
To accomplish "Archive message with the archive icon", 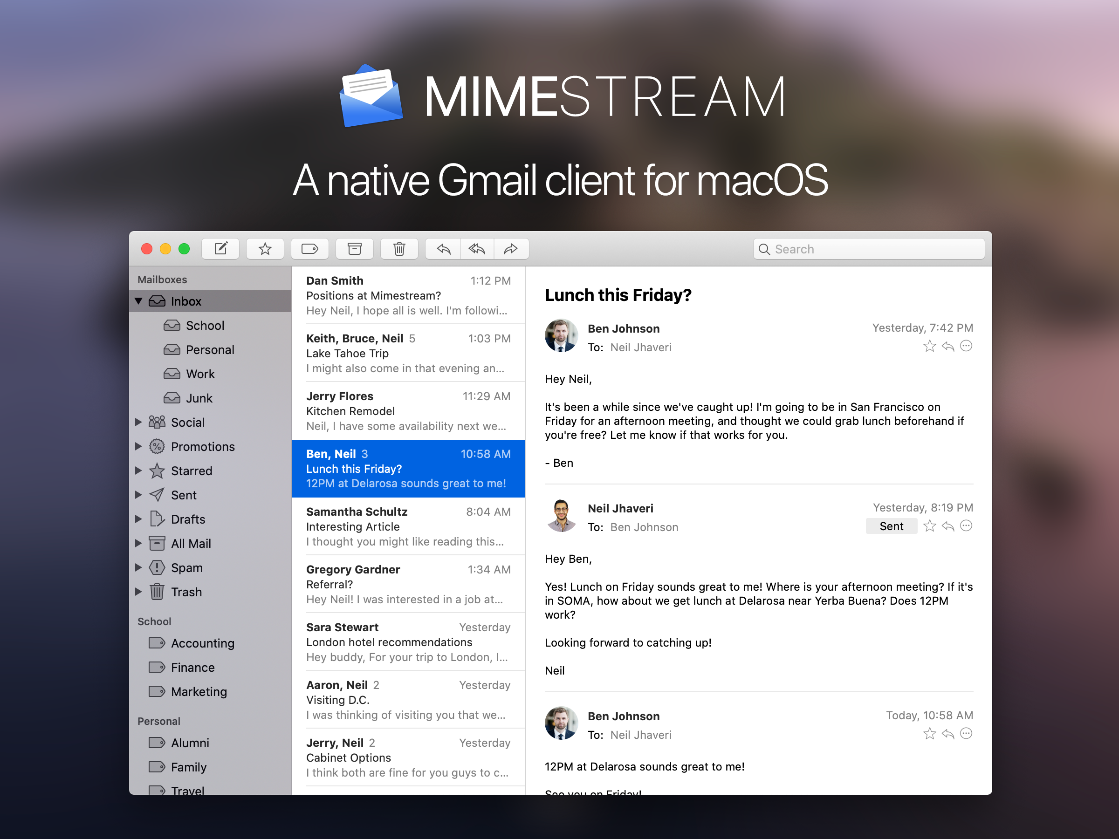I will point(354,249).
